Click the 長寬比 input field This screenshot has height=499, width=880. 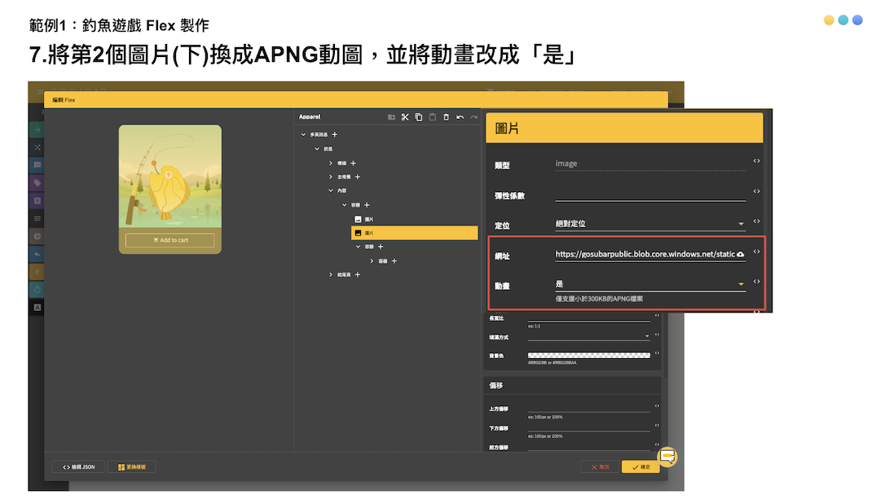coord(589,318)
